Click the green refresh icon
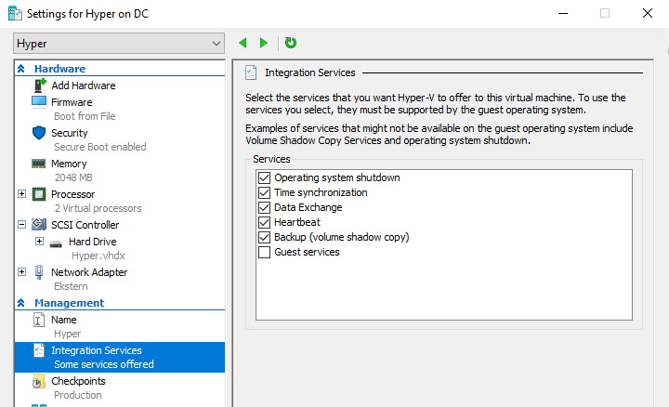This screenshot has height=407, width=669. [291, 43]
